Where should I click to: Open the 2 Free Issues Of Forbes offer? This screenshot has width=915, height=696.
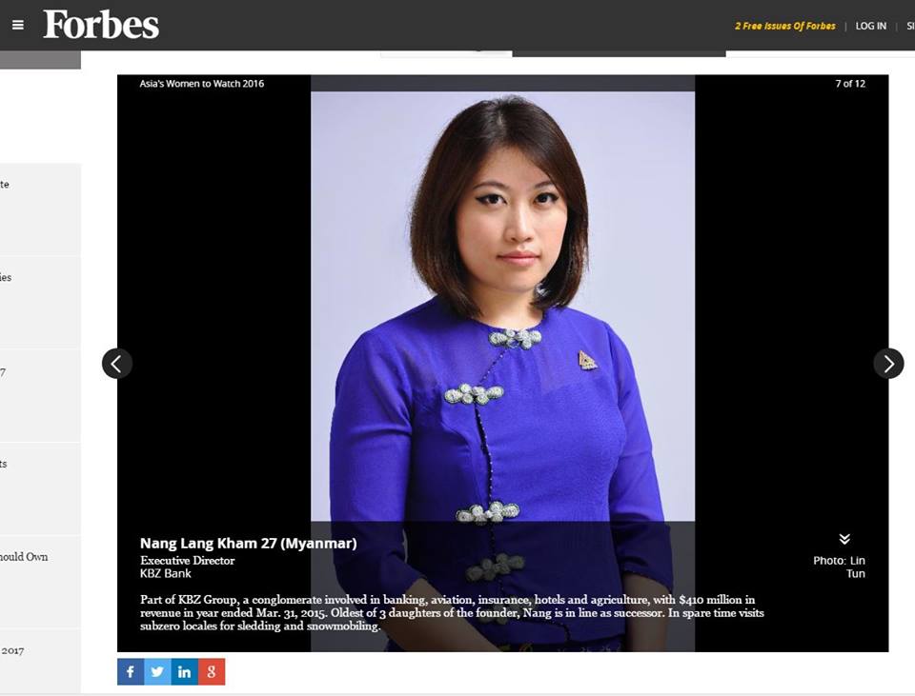tap(784, 27)
